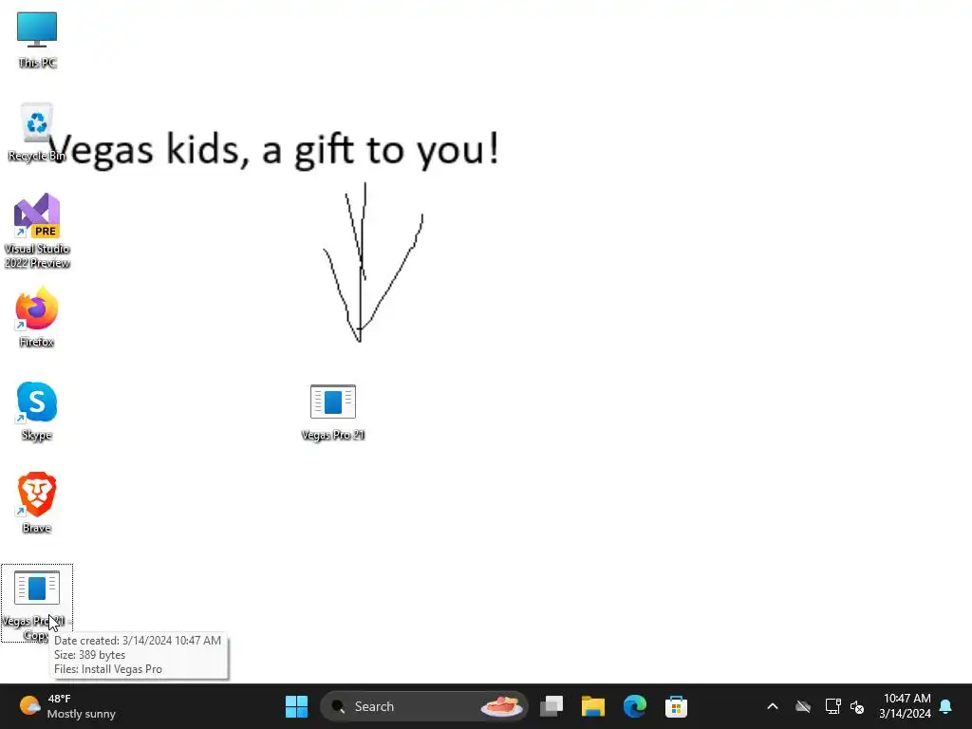Click the OneDrive cloud tray icon
The image size is (972, 729).
803,706
